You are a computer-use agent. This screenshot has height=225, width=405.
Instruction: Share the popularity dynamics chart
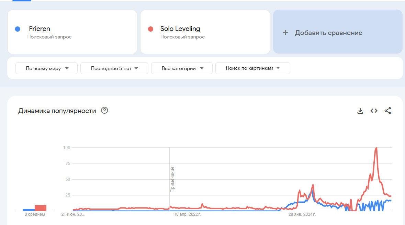pos(388,111)
